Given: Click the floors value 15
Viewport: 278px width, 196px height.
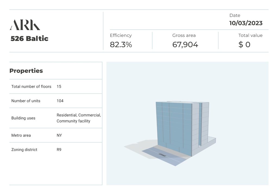Looking at the screenshot, I should (x=59, y=87).
